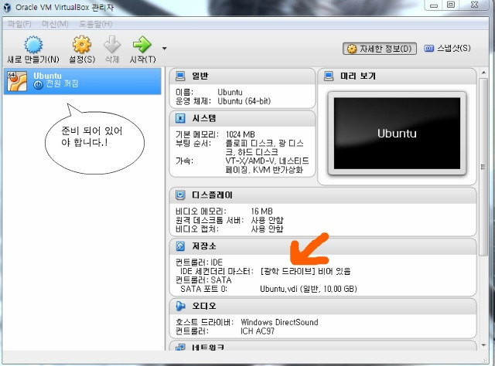Viewport: 495px width, 366px height.
Task: Start the VM with 시작(T) green arrow
Action: point(142,45)
